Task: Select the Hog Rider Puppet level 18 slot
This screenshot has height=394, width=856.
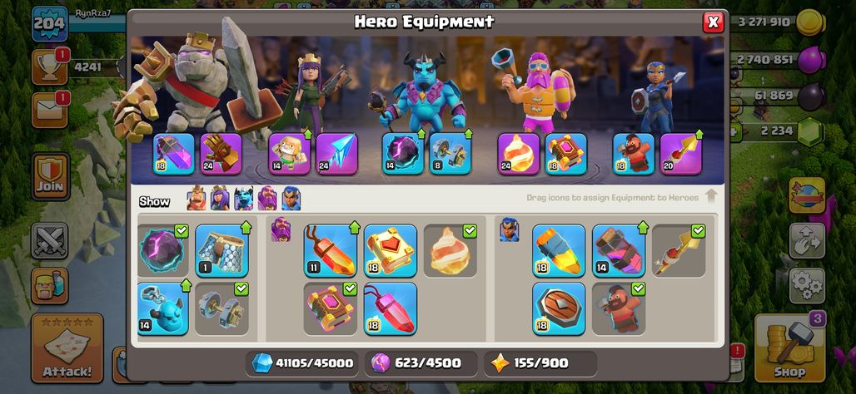Action: [x=634, y=154]
